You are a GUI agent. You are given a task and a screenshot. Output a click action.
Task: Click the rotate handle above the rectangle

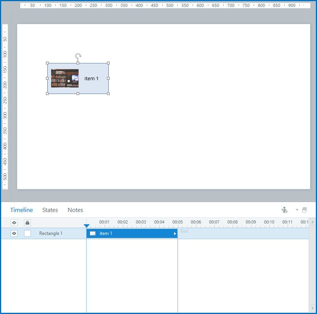click(x=78, y=57)
